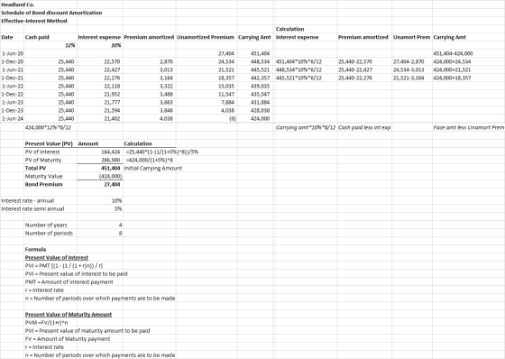Viewport: 505px width, 359px height.
Task: Click the PV of Interest amount '164,424'
Action: click(x=110, y=152)
